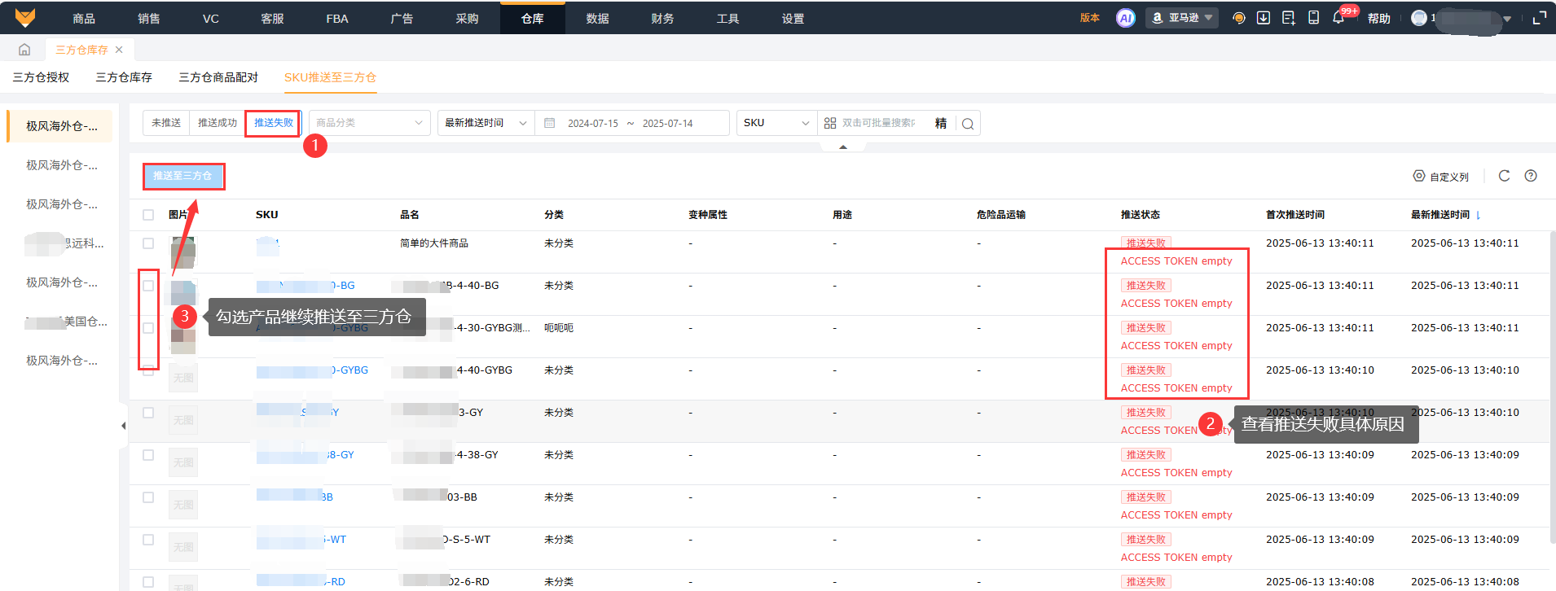The height and width of the screenshot is (591, 1556).
Task: Open the AI assistant icon
Action: click(x=1125, y=18)
